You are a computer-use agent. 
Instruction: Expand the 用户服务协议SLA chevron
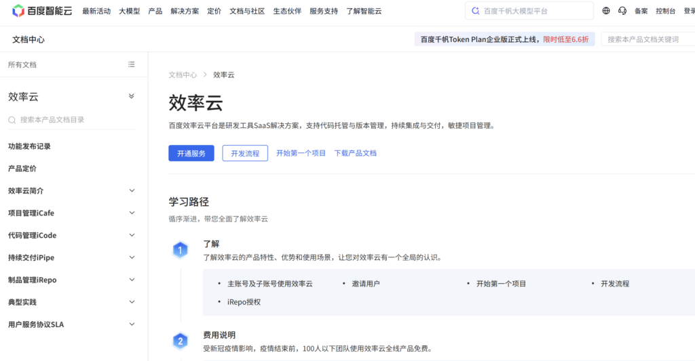[132, 324]
